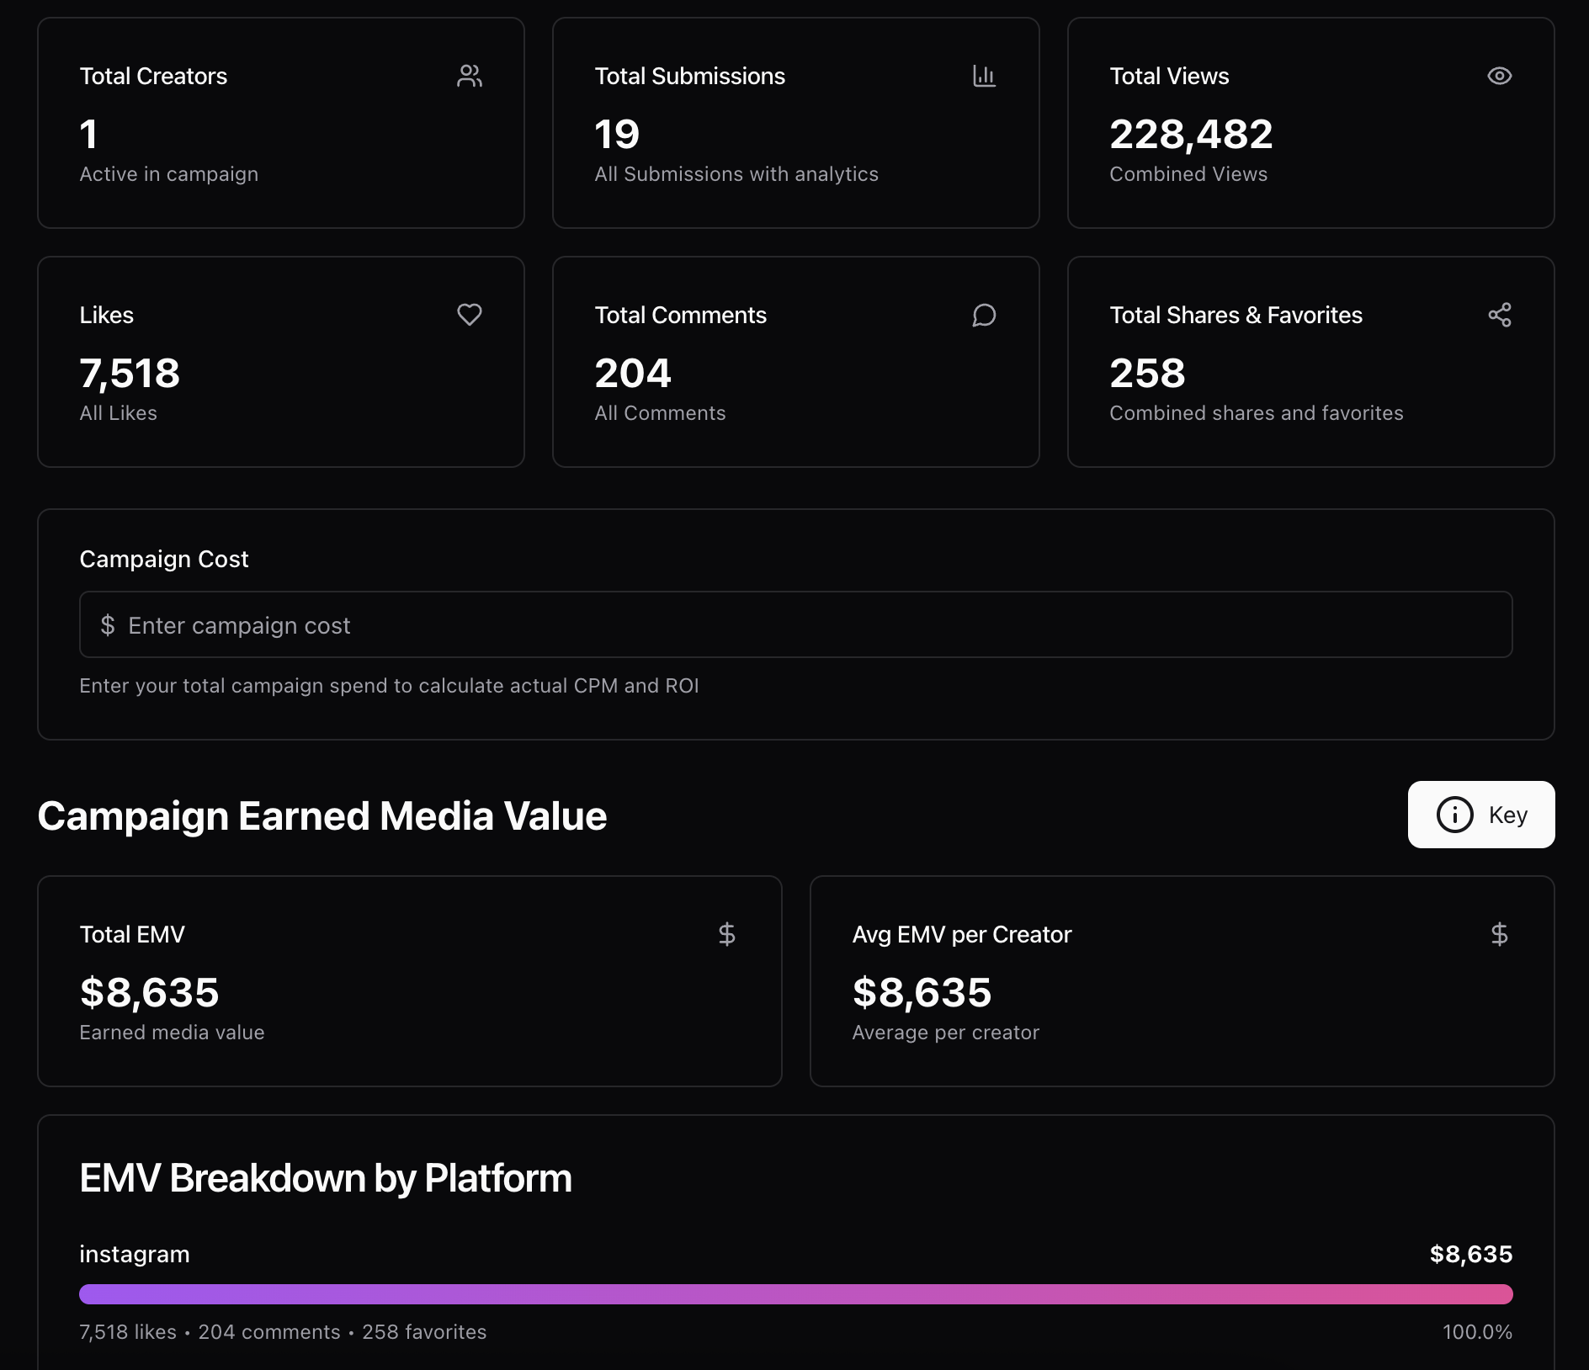This screenshot has height=1370, width=1589.
Task: Click the instagram EMV gradient progress bar
Action: tap(795, 1294)
